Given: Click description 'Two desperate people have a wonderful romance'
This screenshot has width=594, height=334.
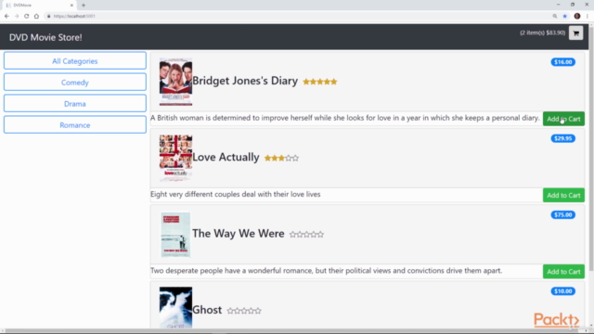Looking at the screenshot, I should point(326,271).
